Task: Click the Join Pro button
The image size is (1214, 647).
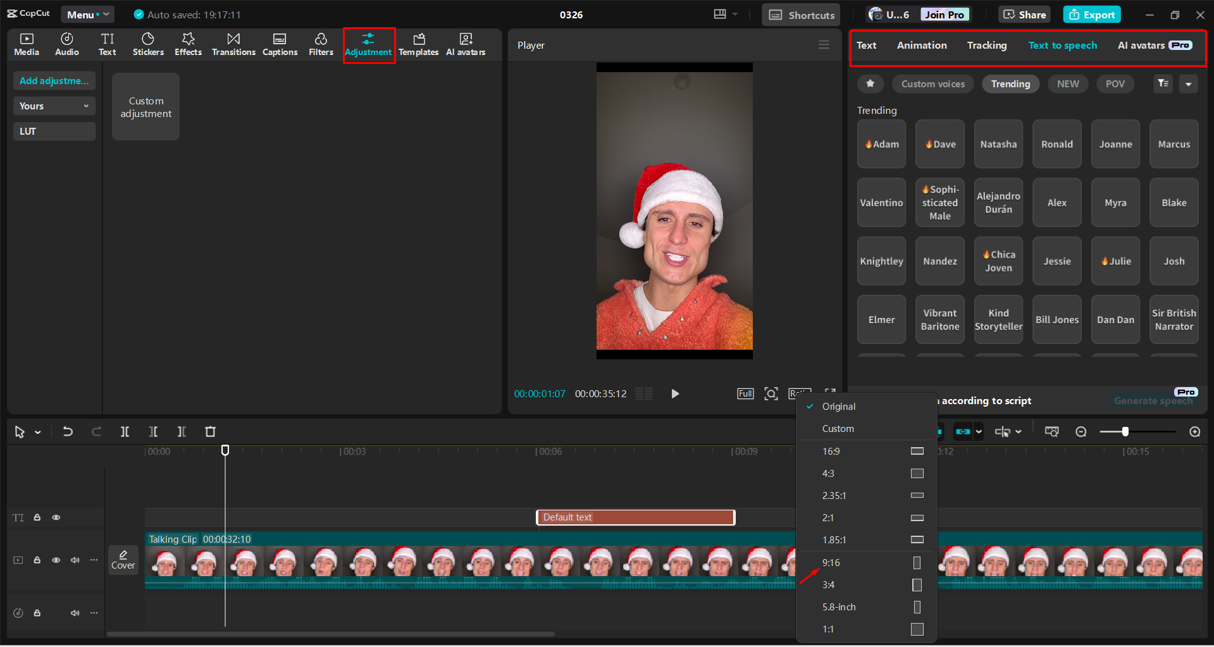Action: point(944,14)
